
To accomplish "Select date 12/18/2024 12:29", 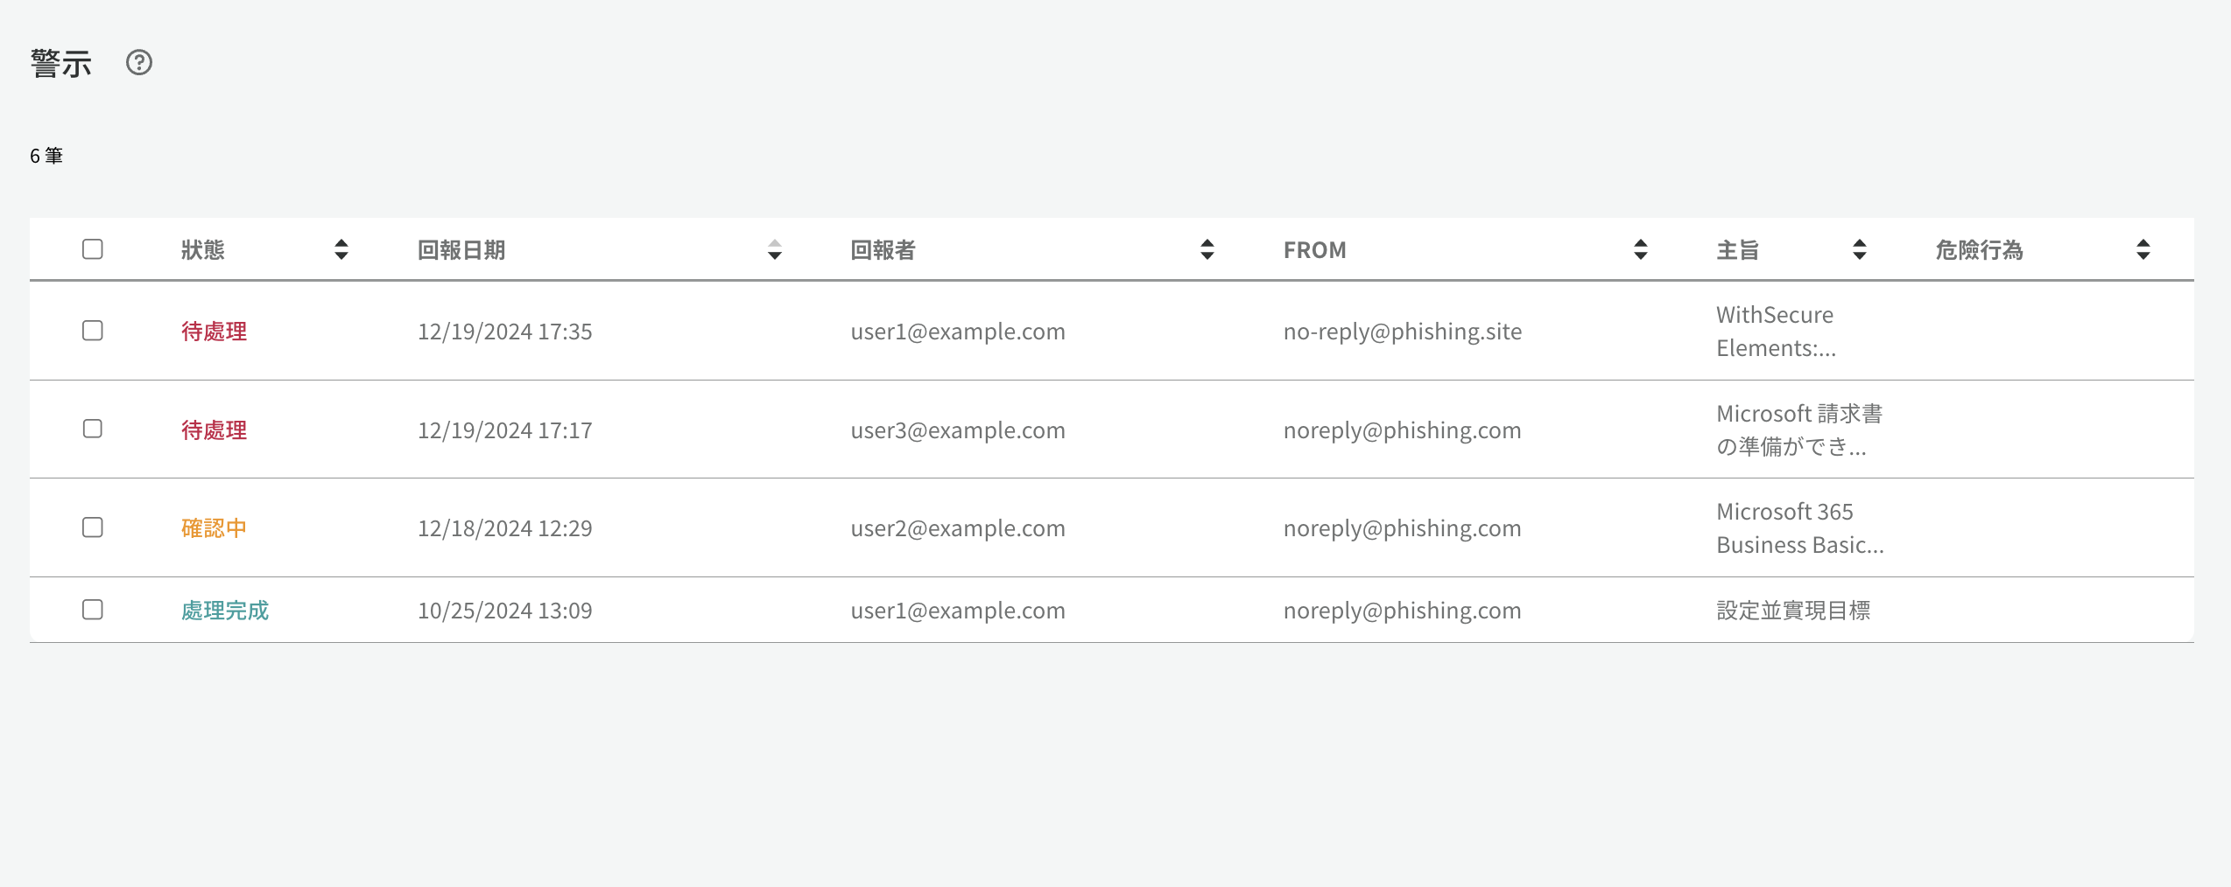I will (505, 528).
